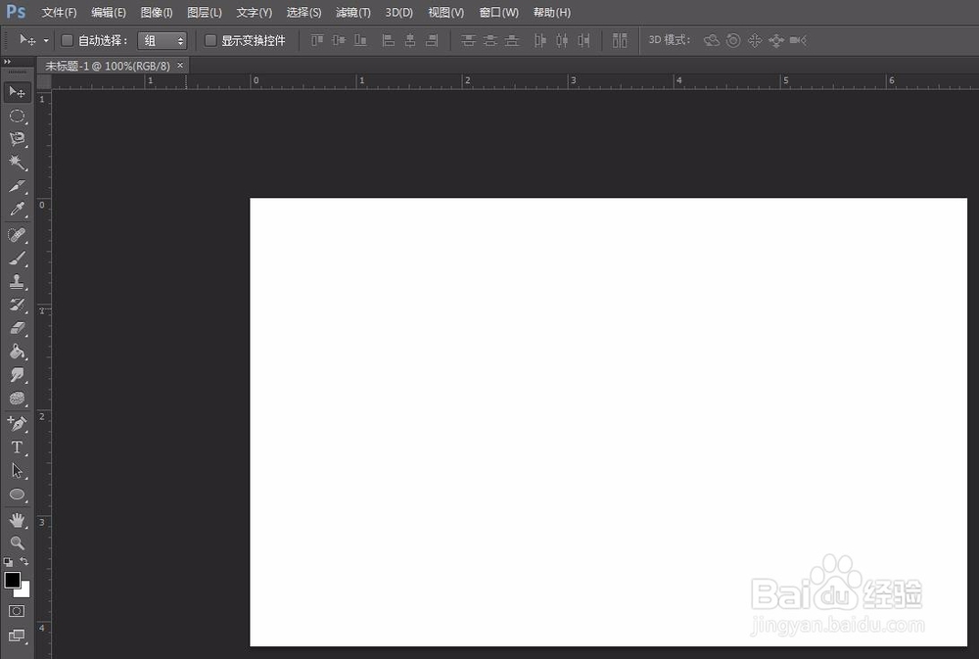The width and height of the screenshot is (979, 659).
Task: Open the 编辑(E) menu
Action: [x=108, y=13]
